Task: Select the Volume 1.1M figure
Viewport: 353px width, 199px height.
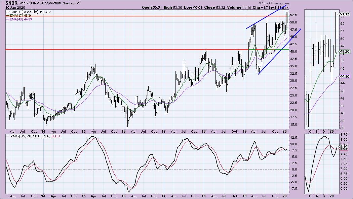Action: 239,7
